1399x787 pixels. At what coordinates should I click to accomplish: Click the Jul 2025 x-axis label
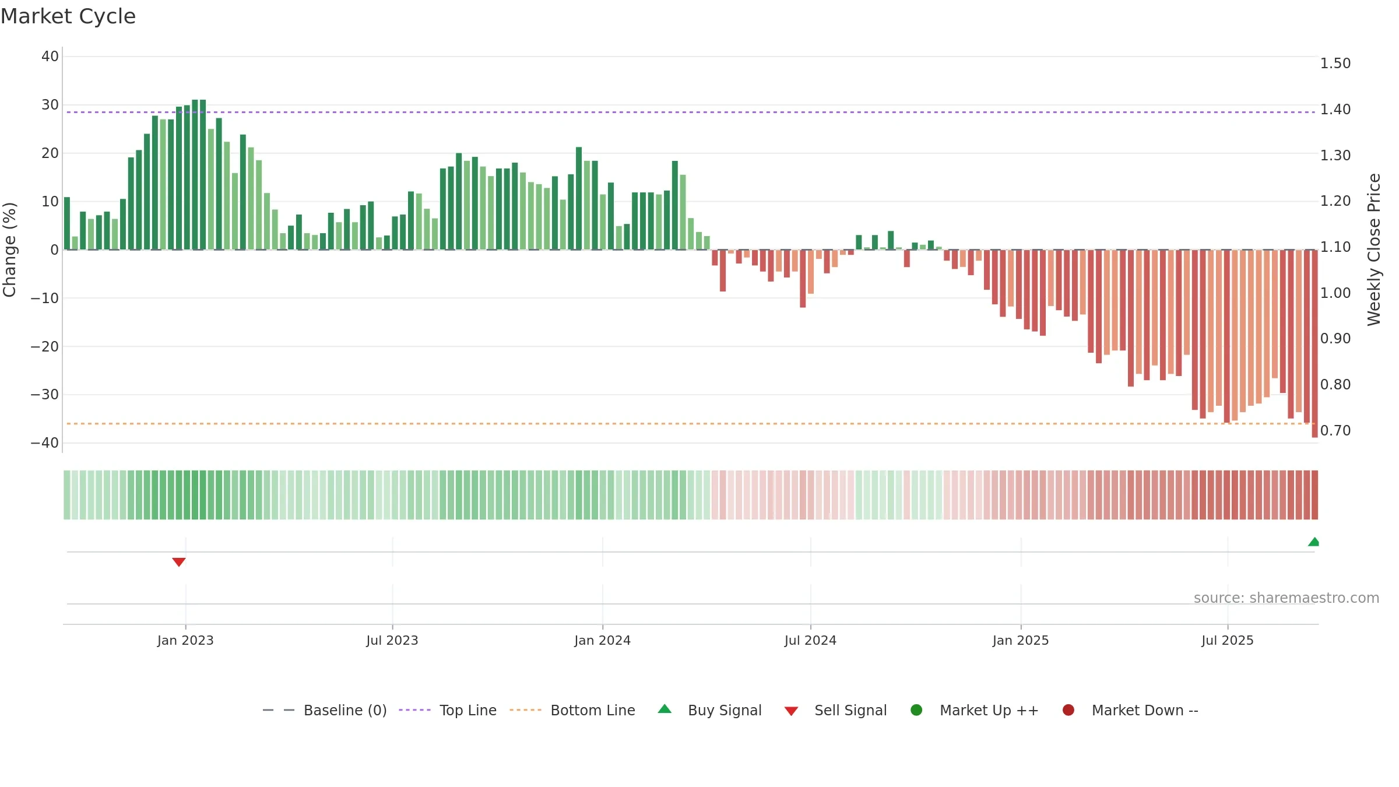point(1228,641)
